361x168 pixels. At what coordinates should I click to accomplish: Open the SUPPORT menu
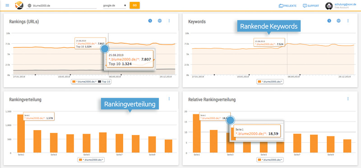click(x=311, y=6)
